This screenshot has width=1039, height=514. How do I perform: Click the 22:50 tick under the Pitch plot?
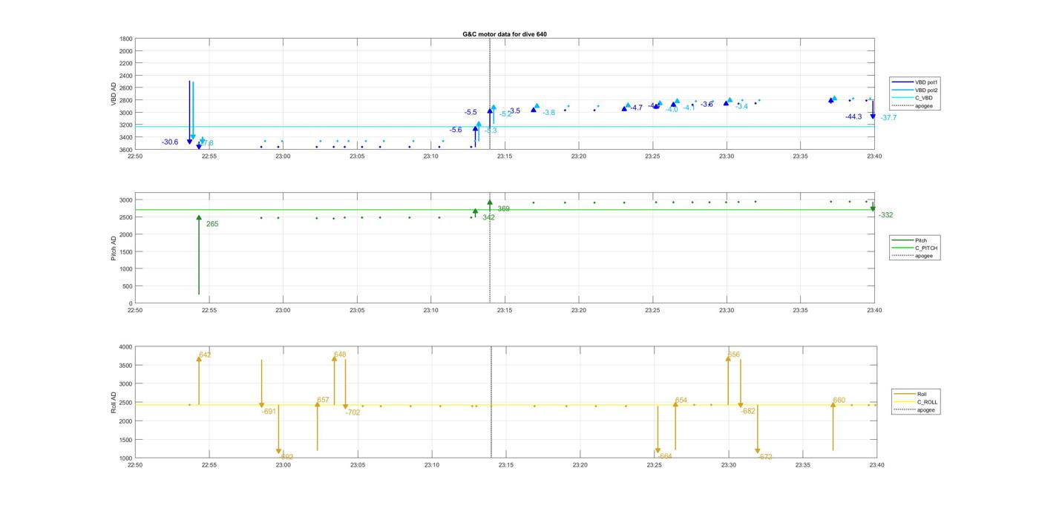click(135, 311)
